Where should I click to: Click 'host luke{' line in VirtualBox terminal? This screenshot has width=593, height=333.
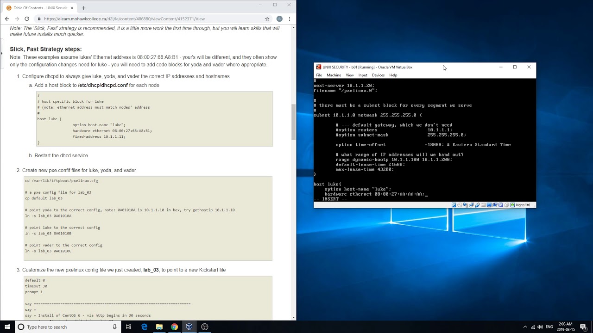pos(328,184)
